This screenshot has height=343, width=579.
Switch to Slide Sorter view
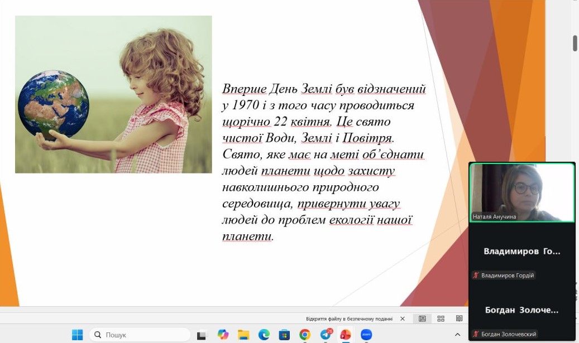point(441,318)
